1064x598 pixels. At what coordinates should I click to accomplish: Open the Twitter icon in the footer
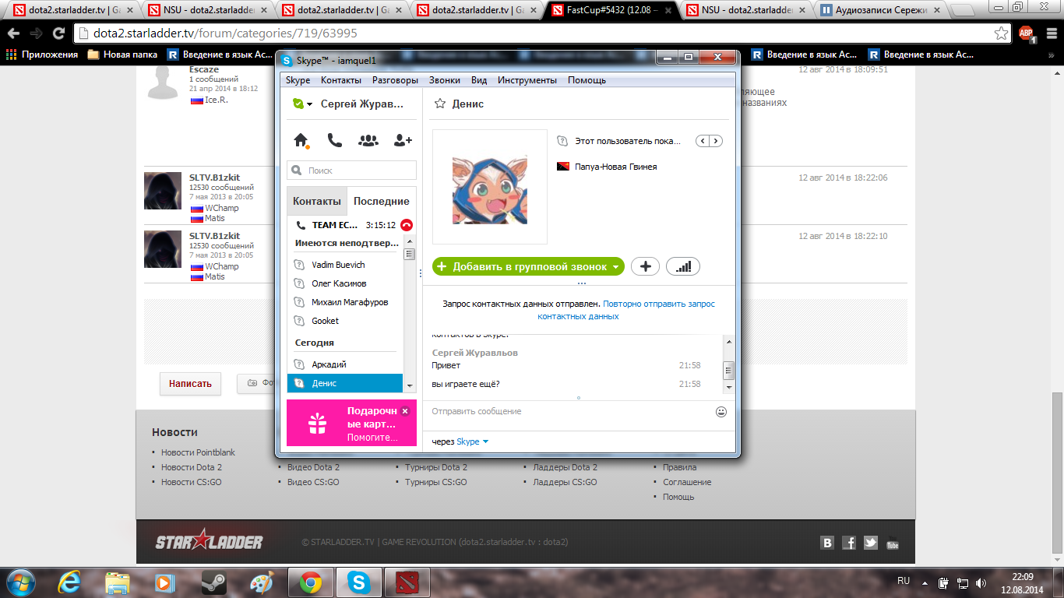coord(871,543)
